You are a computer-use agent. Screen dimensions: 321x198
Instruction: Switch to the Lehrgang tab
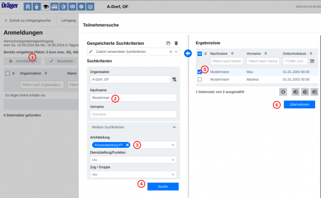(68, 20)
